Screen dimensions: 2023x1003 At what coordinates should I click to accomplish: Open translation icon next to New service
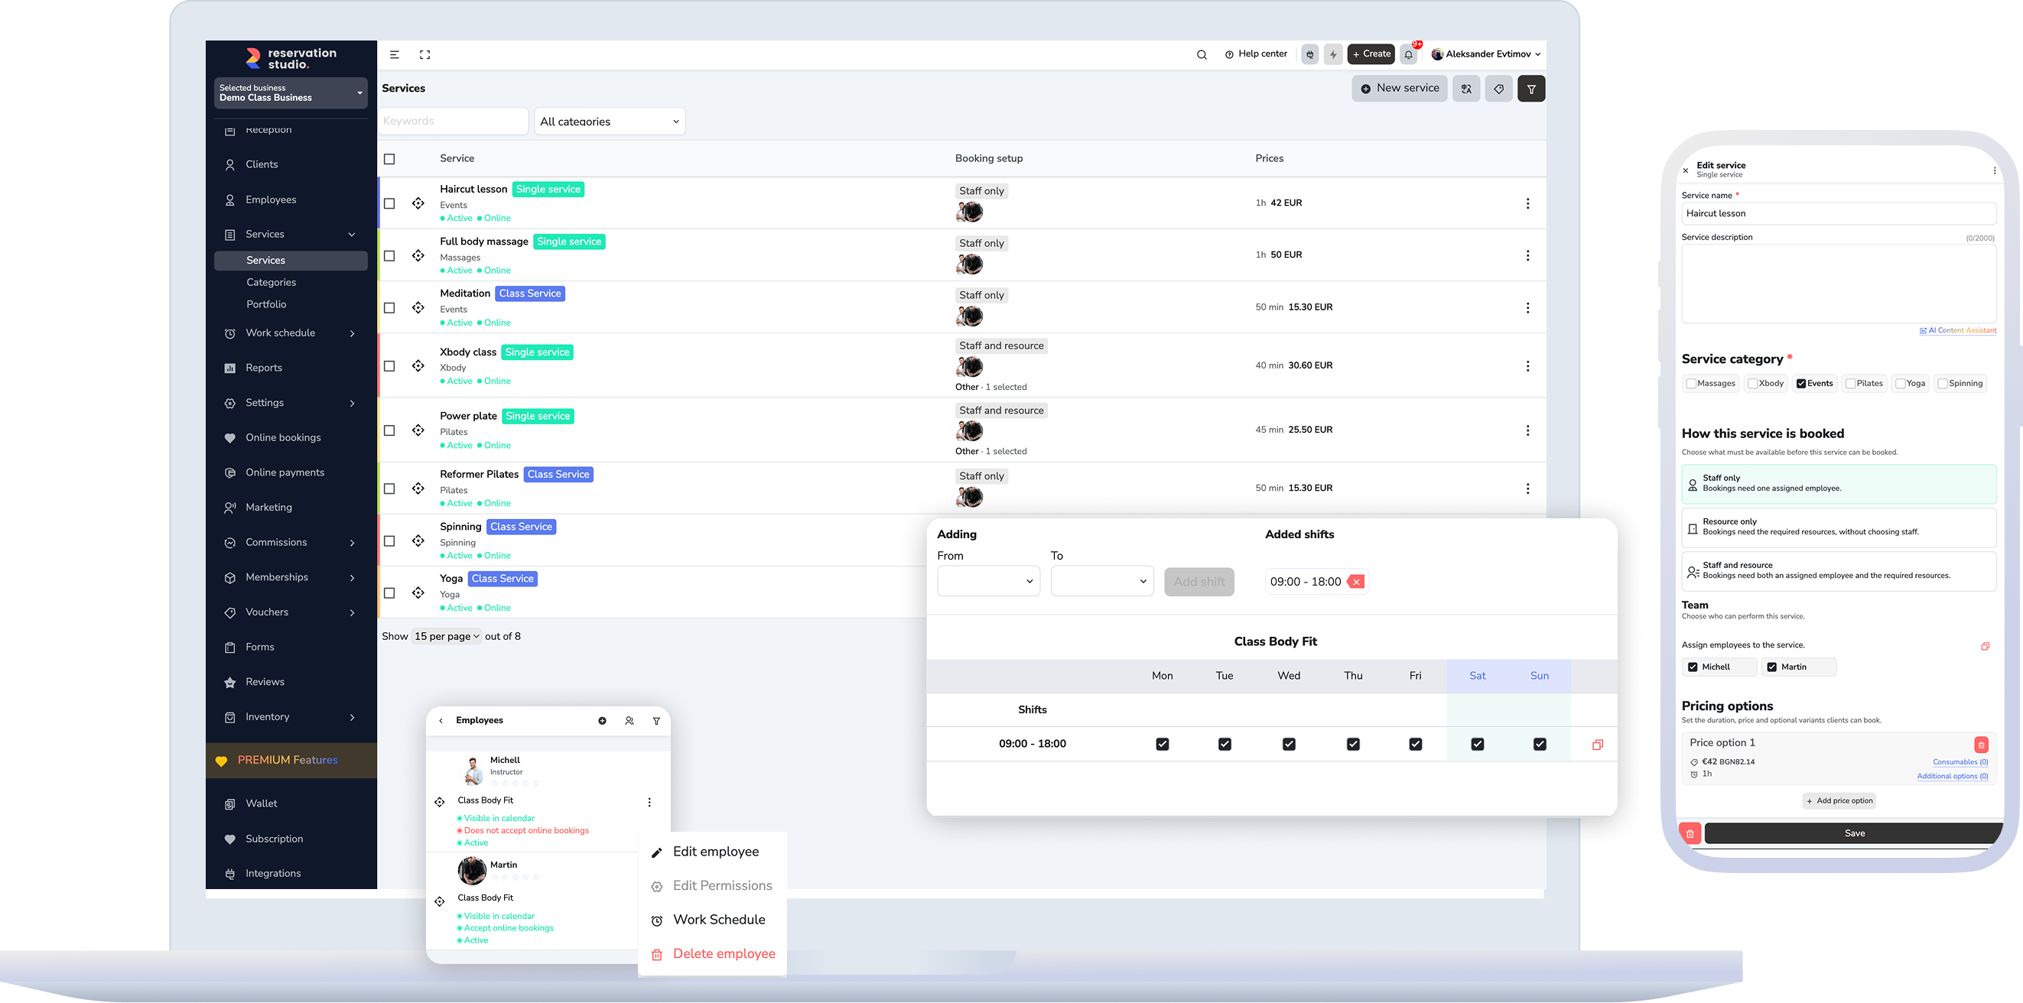coord(1466,89)
